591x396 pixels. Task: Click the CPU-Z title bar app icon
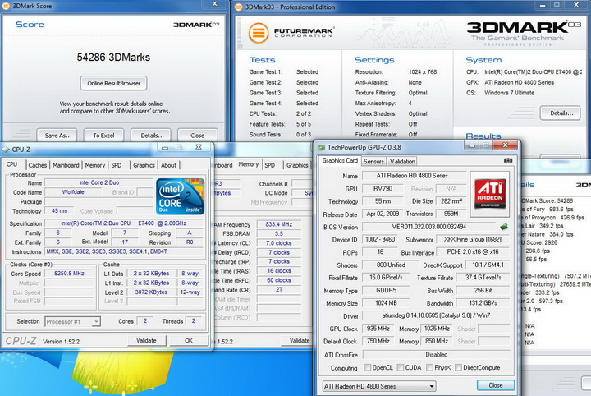(x=5, y=150)
